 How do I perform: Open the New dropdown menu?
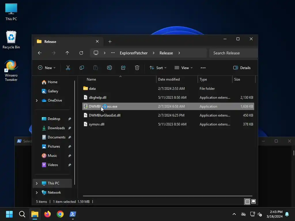tap(47, 68)
